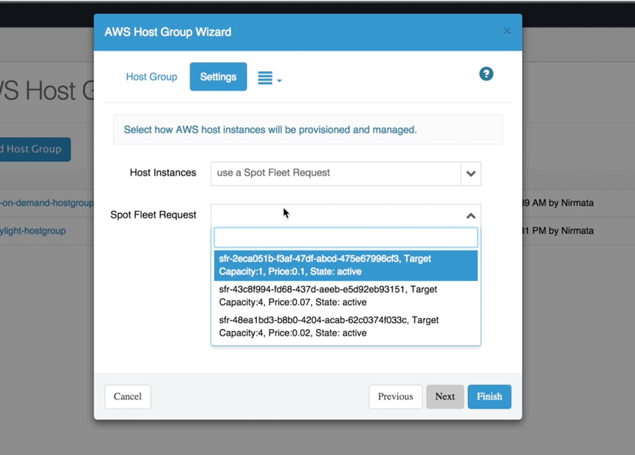Click the Next button
The height and width of the screenshot is (455, 635).
(x=444, y=396)
